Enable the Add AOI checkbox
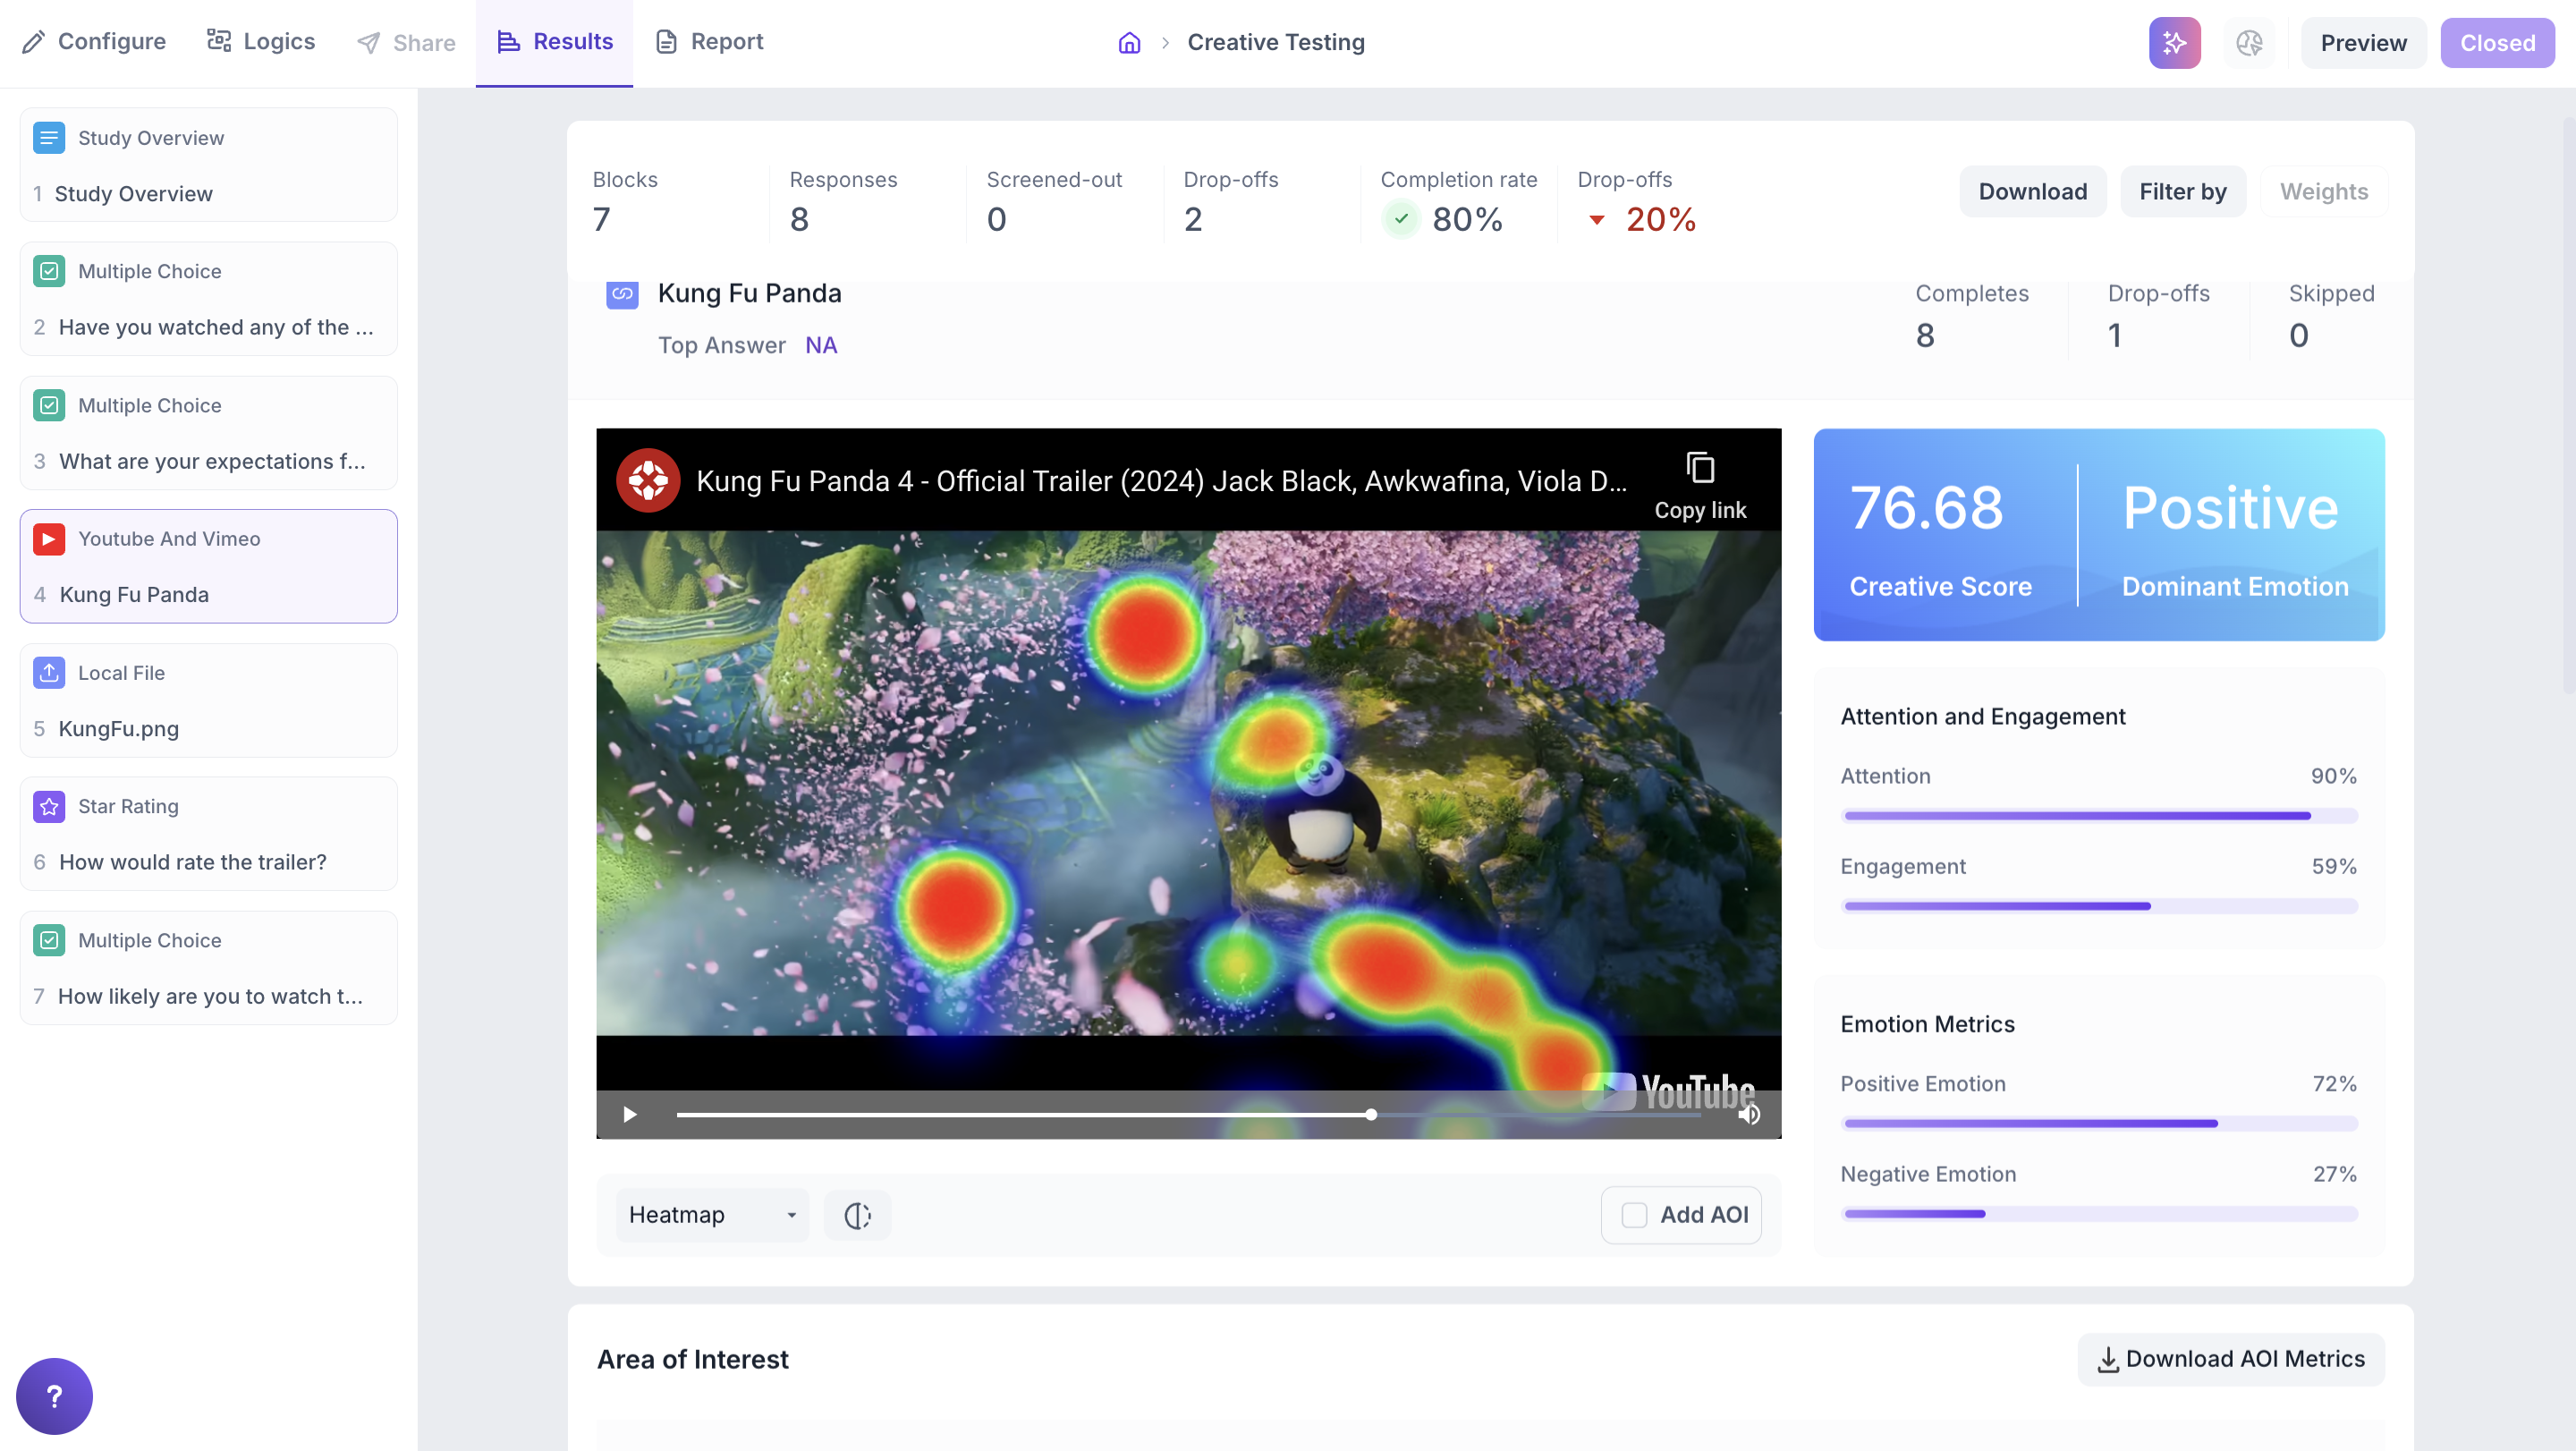The height and width of the screenshot is (1451, 2576). click(x=1634, y=1215)
